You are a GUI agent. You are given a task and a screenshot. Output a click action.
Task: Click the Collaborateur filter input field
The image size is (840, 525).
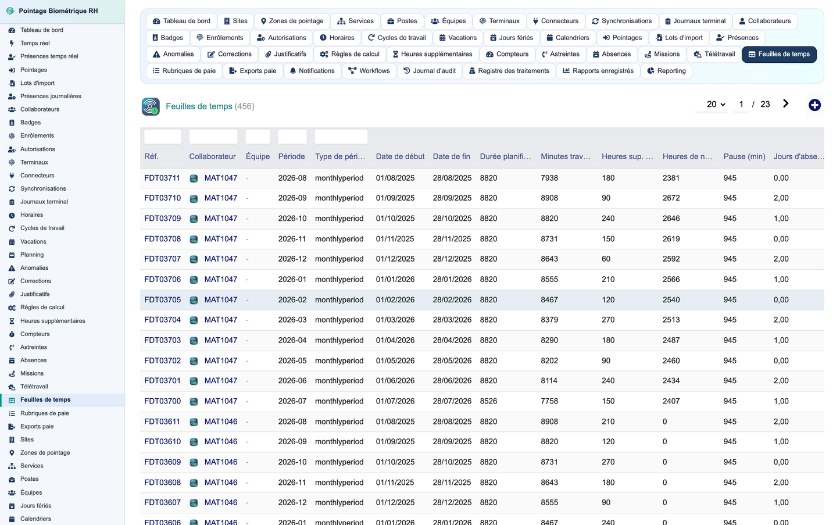click(x=213, y=137)
